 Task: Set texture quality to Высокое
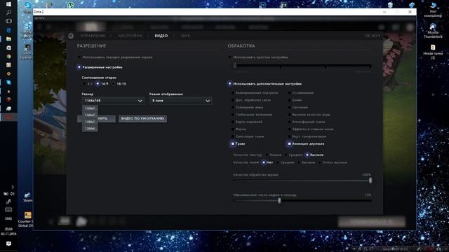click(307, 155)
